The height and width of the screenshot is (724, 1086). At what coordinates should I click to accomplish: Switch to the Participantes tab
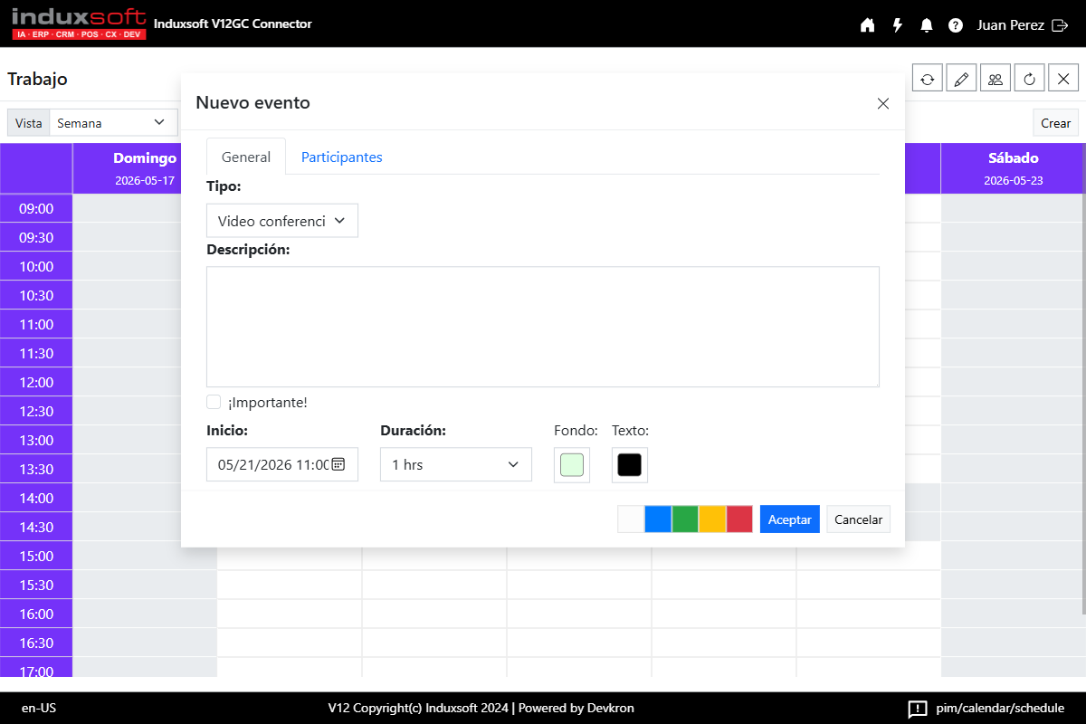pos(342,157)
